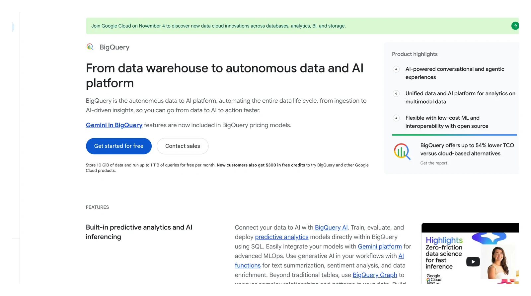
Task: Follow the BigQuery AI link
Action: tap(331, 228)
